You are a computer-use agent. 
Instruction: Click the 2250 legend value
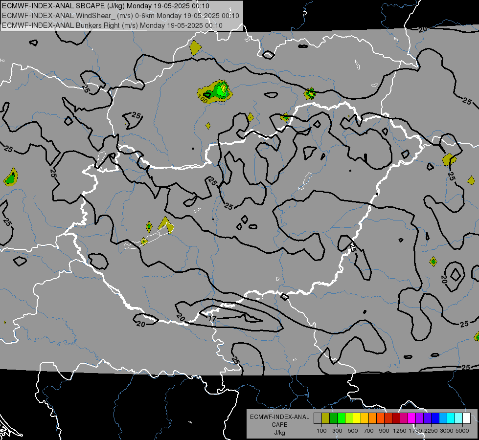431,431
